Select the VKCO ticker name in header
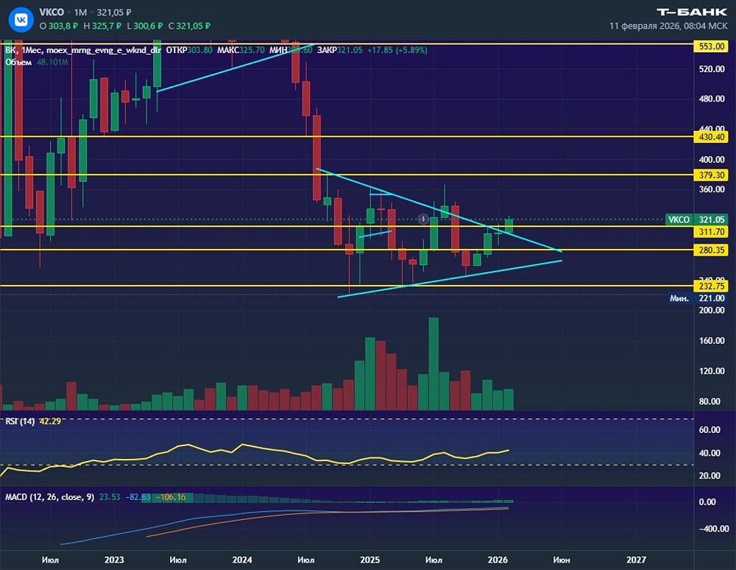736x570 pixels. point(52,13)
